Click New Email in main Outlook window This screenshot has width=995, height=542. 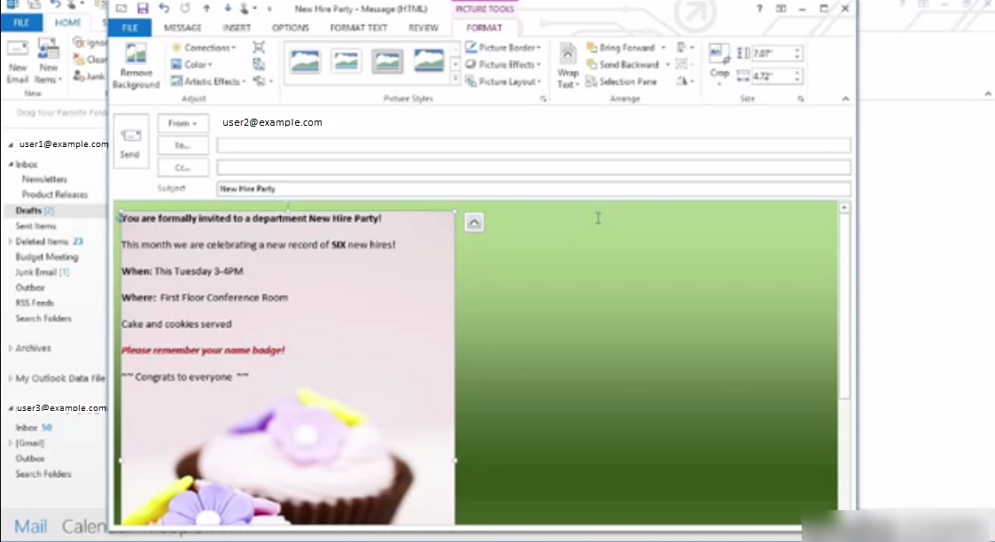point(18,61)
